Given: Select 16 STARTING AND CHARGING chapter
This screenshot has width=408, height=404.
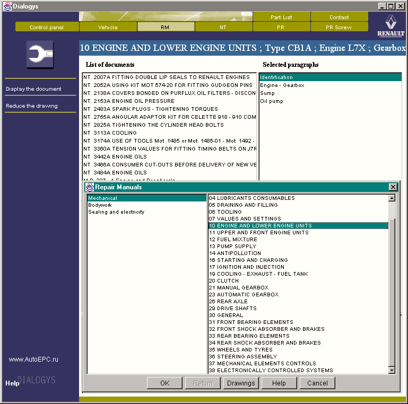Looking at the screenshot, I should [299, 260].
